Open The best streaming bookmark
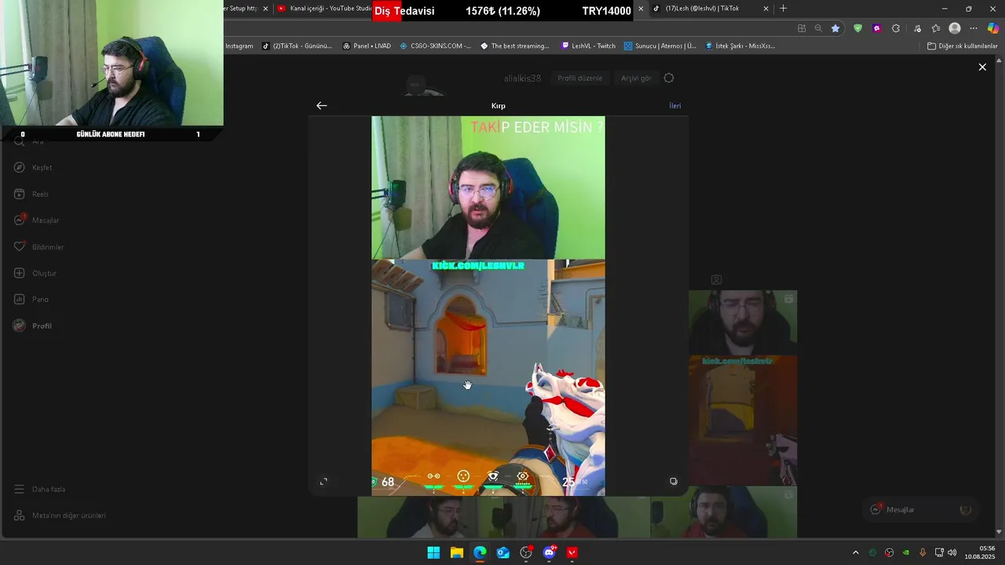Viewport: 1005px width, 565px height. tap(515, 46)
